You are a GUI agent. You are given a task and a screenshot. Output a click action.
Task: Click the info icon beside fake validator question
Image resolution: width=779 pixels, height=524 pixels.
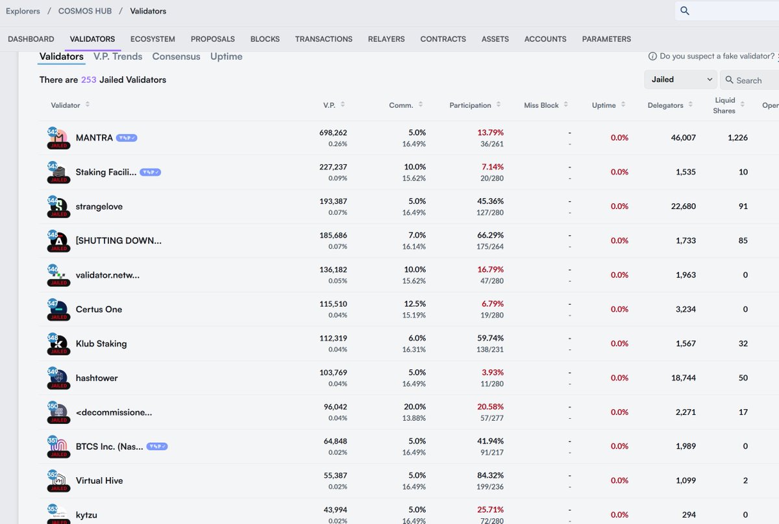pos(653,56)
